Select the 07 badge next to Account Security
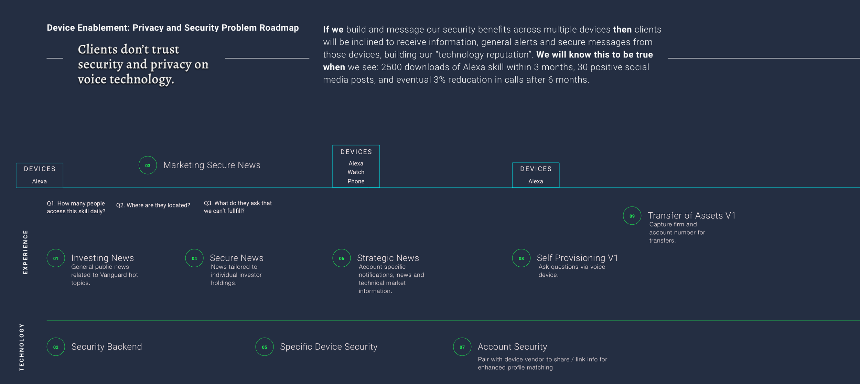Screen dimensions: 860x384 (462, 347)
